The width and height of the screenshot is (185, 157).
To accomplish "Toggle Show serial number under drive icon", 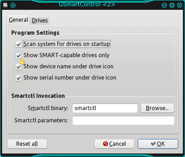I will (18, 78).
